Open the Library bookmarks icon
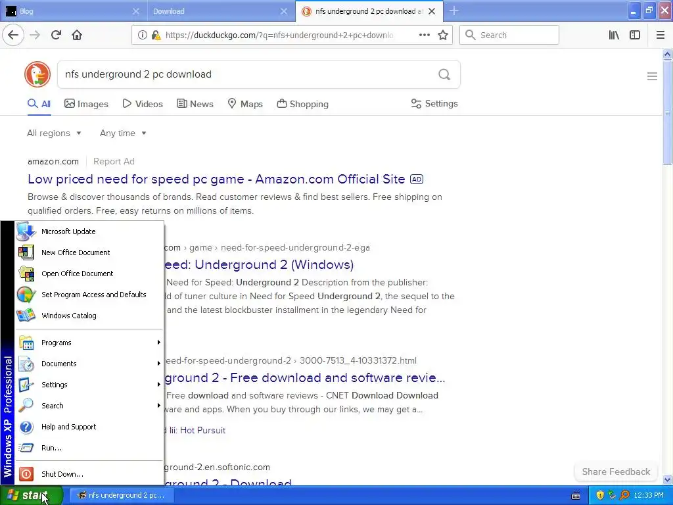This screenshot has width=673, height=505. 614,35
